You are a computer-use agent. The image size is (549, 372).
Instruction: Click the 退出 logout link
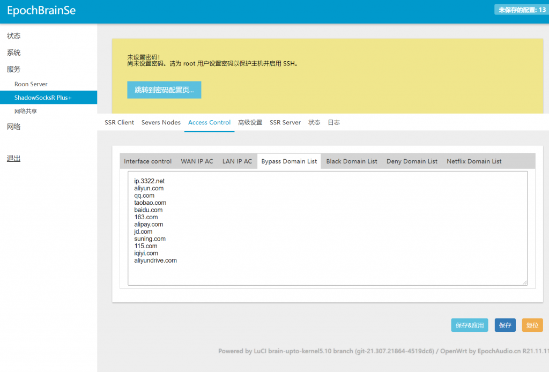coord(13,158)
